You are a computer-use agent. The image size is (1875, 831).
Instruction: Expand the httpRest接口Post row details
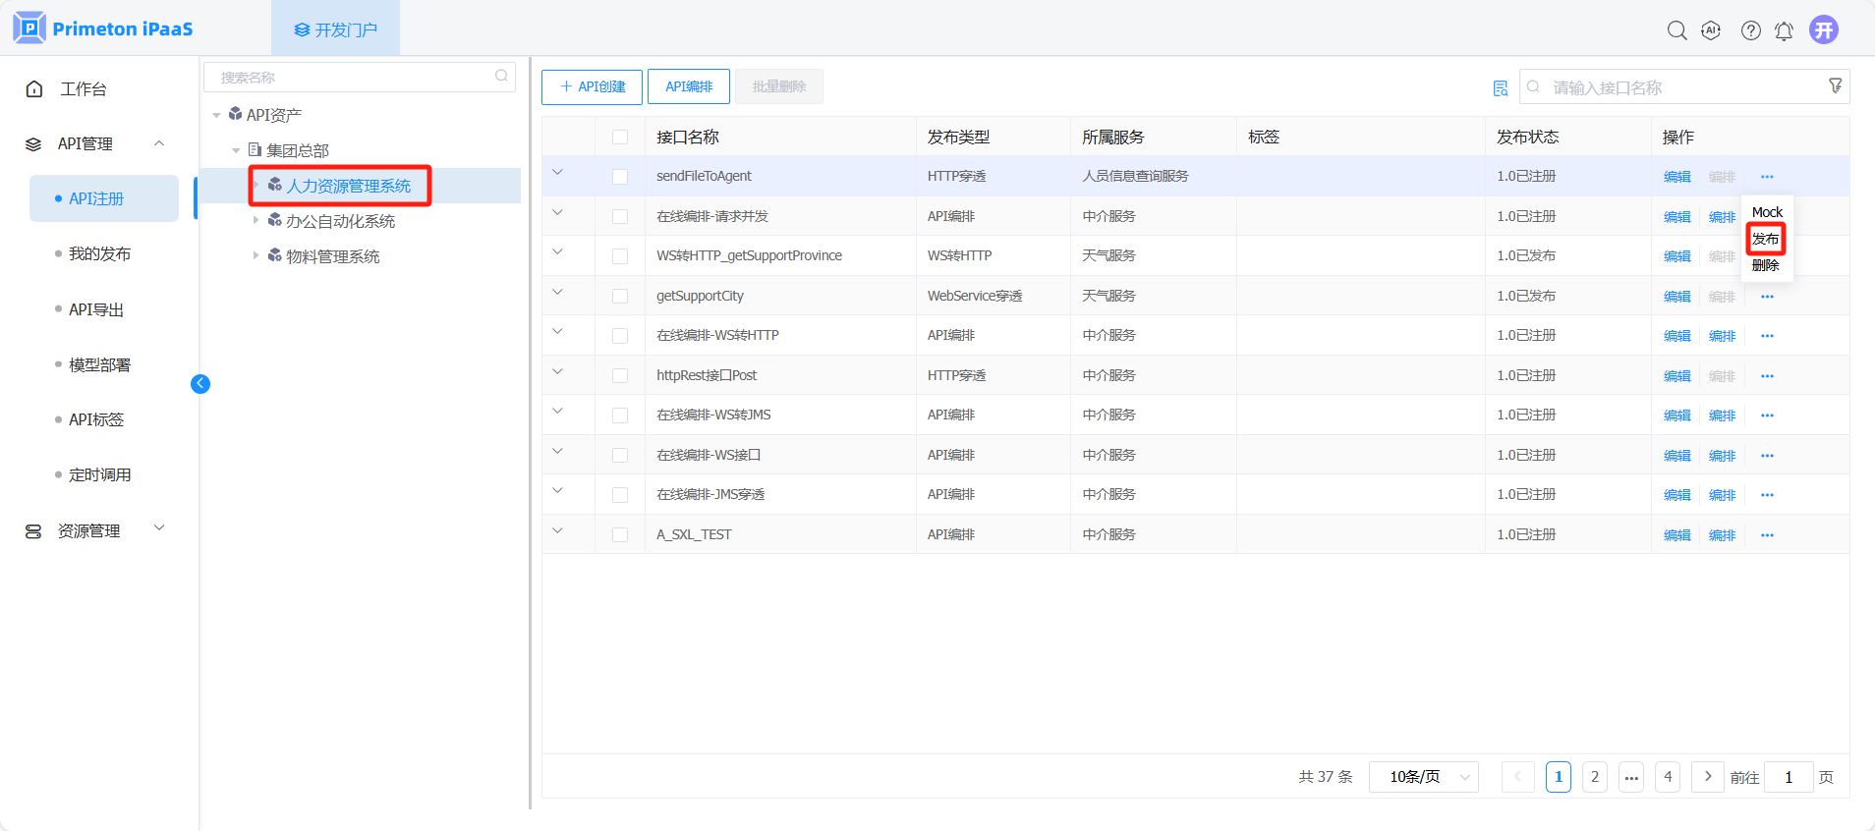click(557, 372)
